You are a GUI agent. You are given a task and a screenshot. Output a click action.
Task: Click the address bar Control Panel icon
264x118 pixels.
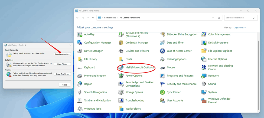99,18
